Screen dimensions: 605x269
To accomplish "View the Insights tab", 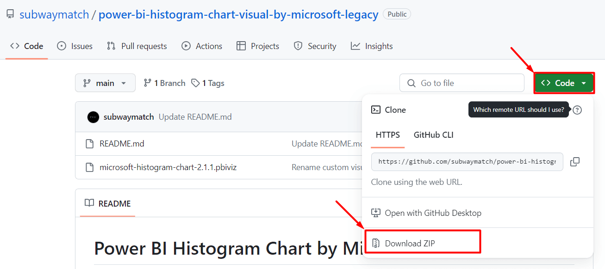I will click(372, 46).
